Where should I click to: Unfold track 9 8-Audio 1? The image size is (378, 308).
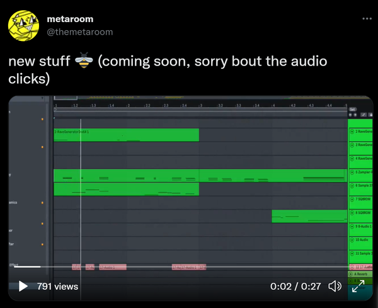tap(352, 226)
